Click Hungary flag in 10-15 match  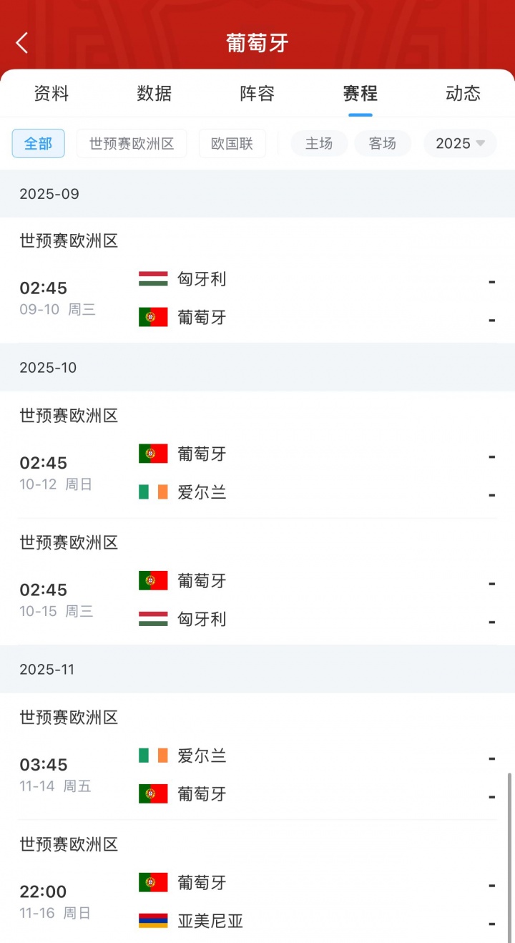153,619
